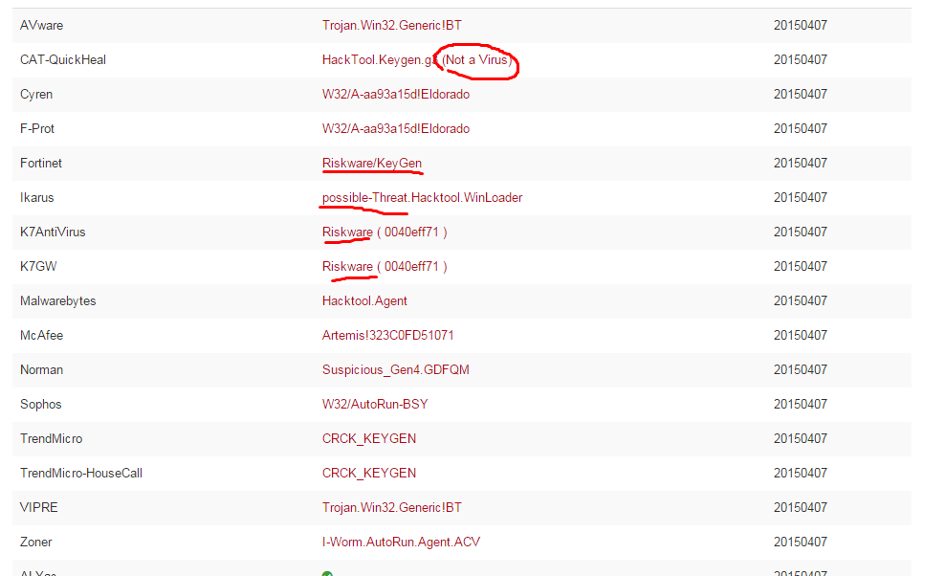Viewport: 945px width, 576px height.
Task: Click the Malwarebytes engine name
Action: click(x=57, y=301)
